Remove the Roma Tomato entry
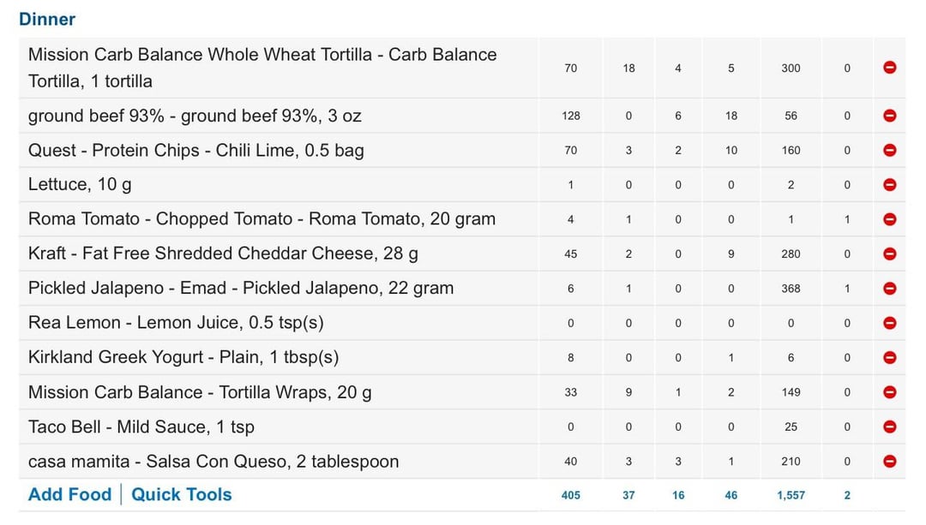This screenshot has height=525, width=926. click(x=889, y=219)
